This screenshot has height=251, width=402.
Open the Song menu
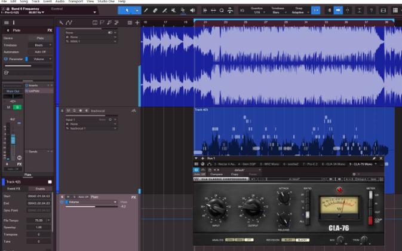coord(24,2)
